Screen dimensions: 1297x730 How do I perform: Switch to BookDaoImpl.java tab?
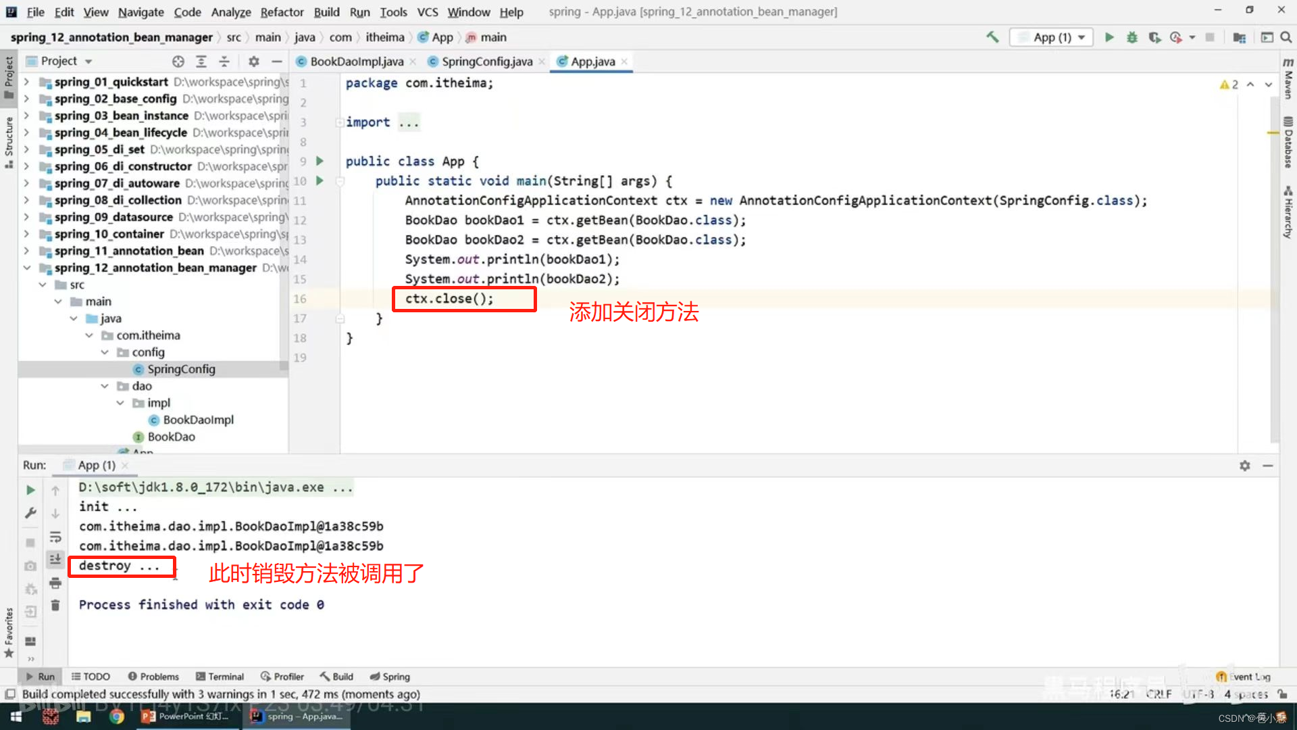[x=356, y=62]
